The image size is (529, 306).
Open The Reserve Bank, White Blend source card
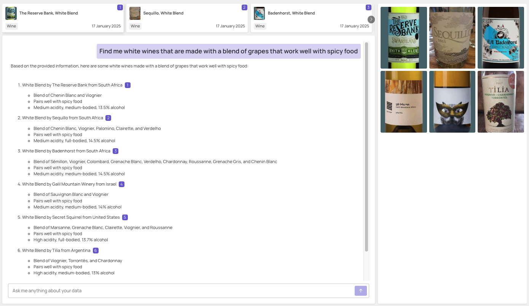[63, 18]
